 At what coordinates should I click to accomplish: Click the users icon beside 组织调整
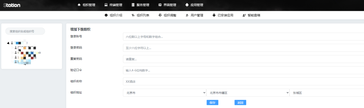tap(160, 15)
